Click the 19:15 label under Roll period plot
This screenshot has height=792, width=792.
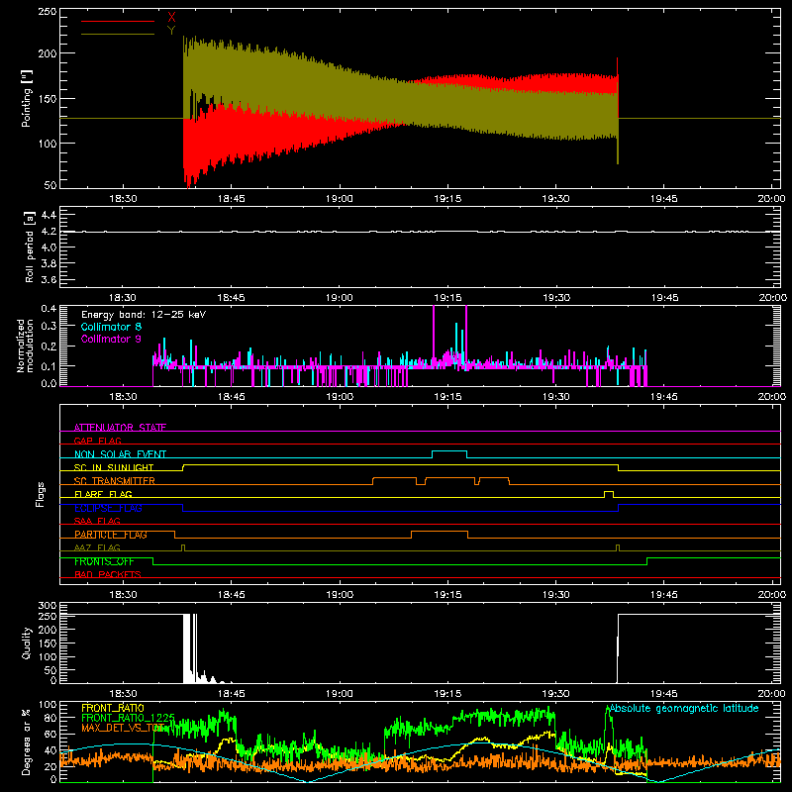pos(447,298)
